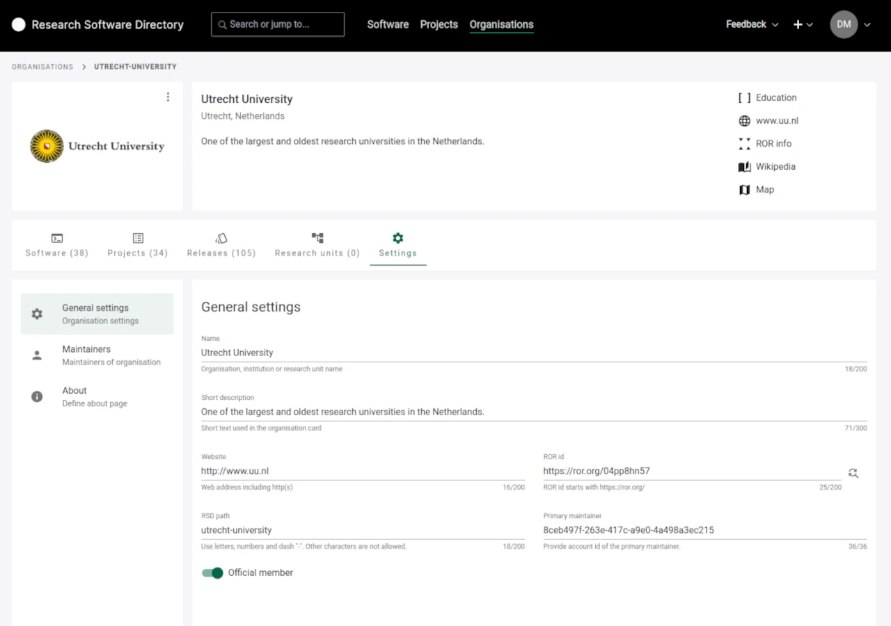891x626 pixels.
Task: Click the 'Utrecht, Netherlands' location text
Action: point(243,116)
